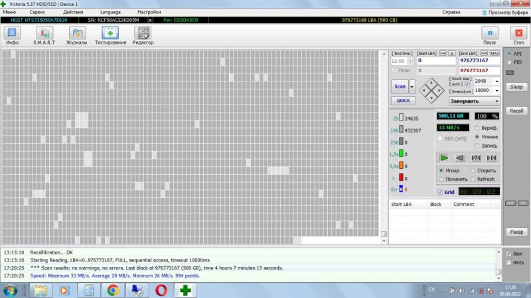The image size is (531, 298).
Task: Open the Редактор sector editor
Action: [x=143, y=35]
